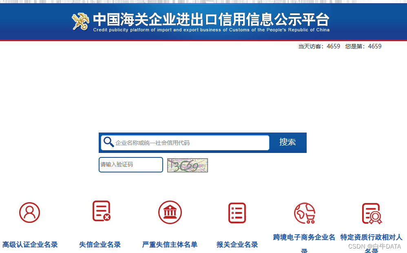Open the 特定资质行政相对人名录 link
Viewport: 407px width, 253px height.
[372, 244]
